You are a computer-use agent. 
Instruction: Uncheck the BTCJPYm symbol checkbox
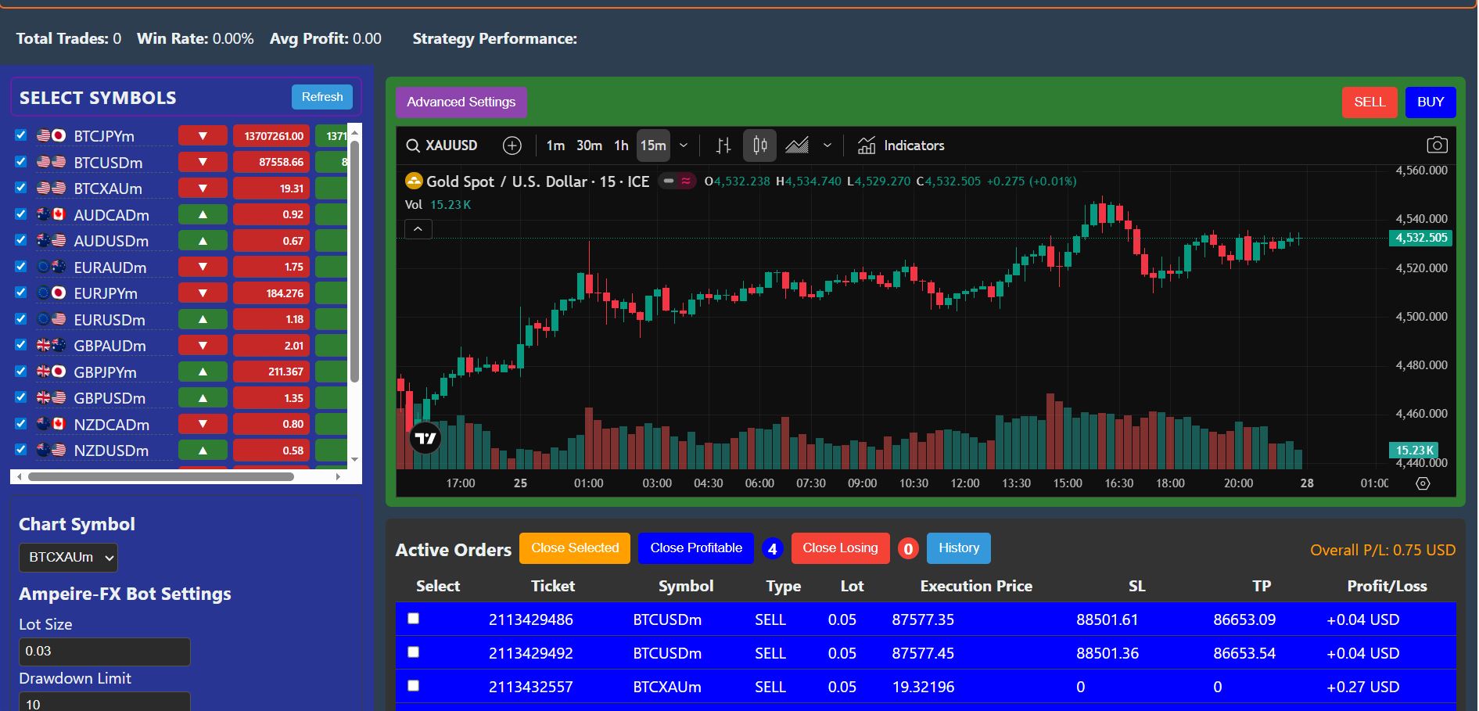pyautogui.click(x=20, y=135)
